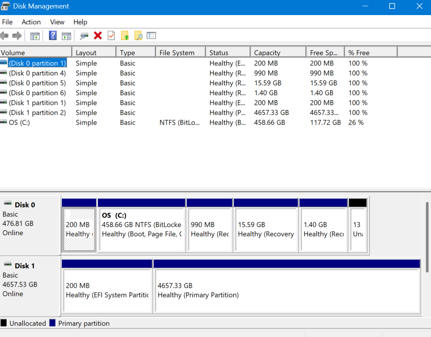
Task: Click the folder with green arrow icon
Action: 125,36
